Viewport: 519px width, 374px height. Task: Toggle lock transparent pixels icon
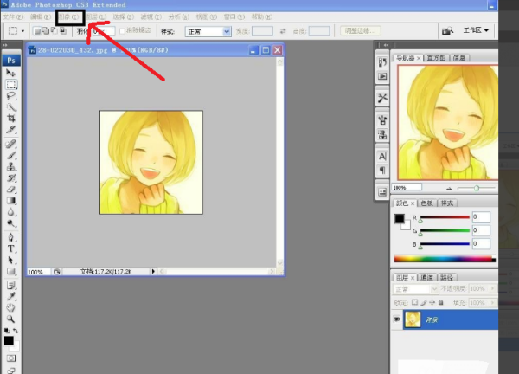[414, 302]
